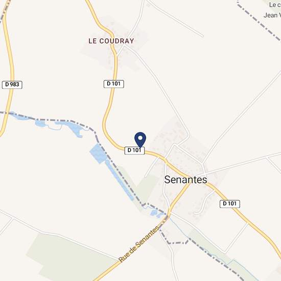The height and width of the screenshot is (281, 281).
Task: Click the irregular blue lake near the dashed boundary
Action: 71,128
